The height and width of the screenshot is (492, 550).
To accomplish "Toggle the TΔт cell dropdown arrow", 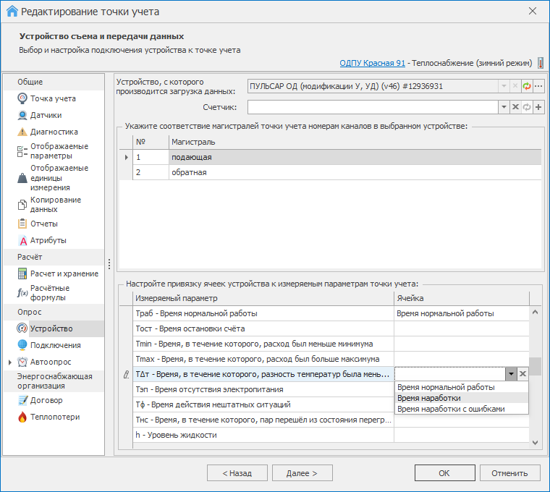I will click(x=511, y=373).
